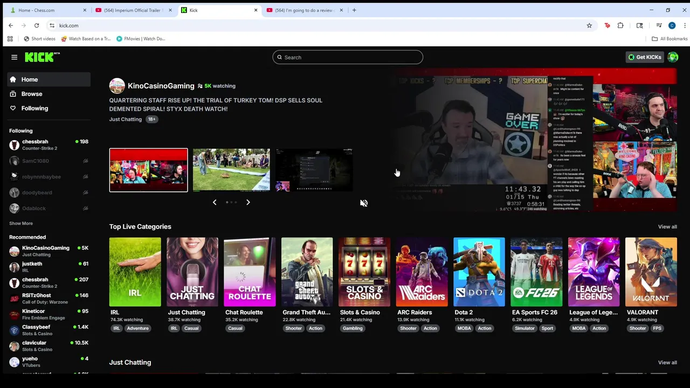Image resolution: width=690 pixels, height=388 pixels.
Task: View all Just Chatting streams
Action: click(667, 363)
